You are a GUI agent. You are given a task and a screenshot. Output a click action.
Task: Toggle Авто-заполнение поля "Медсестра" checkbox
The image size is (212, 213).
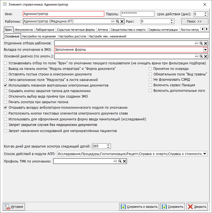coord(6,80)
